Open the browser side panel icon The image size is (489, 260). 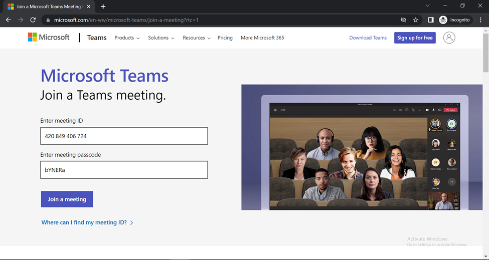coord(431,20)
